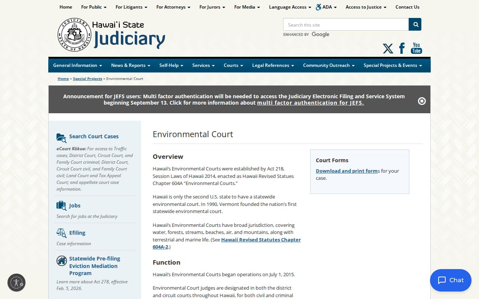
Task: Open the accessibility widget button
Action: [x=16, y=283]
